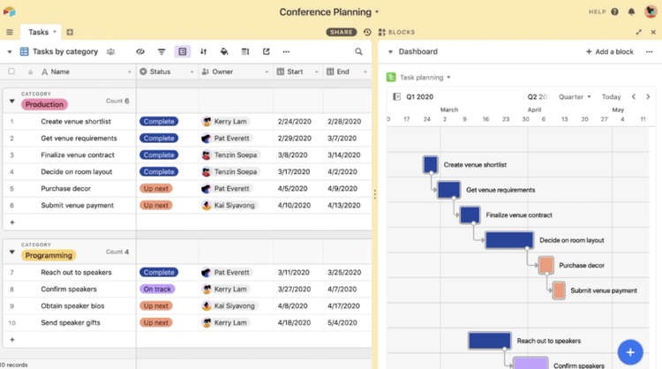Click Add a block
The image size is (662, 369).
[610, 52]
